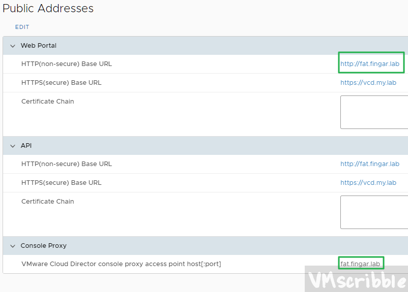The height and width of the screenshot is (292, 408).
Task: Collapse the Web Portal section chevron
Action: coord(12,46)
